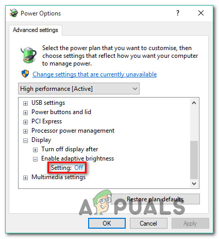Click the green battery plug icon
Image resolution: width=219 pixels, height=239 pixels.
28,55
